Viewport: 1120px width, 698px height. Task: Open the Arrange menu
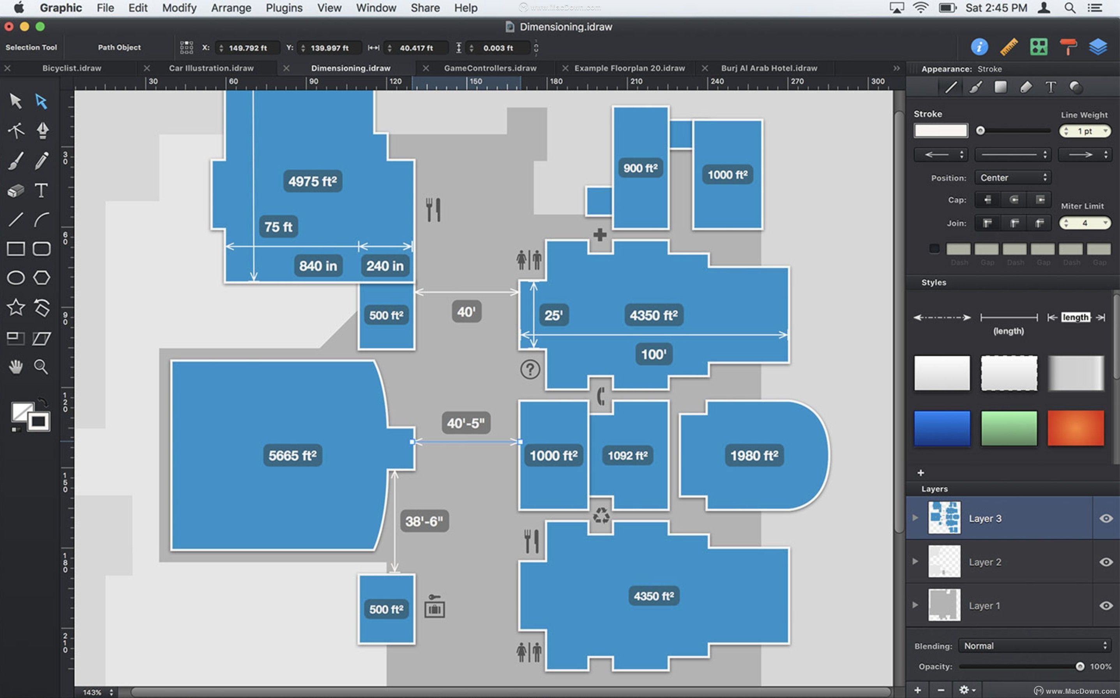tap(231, 8)
